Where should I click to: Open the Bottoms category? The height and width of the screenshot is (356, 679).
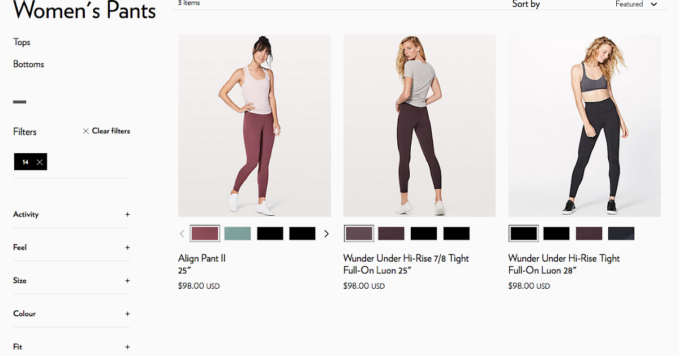point(28,64)
